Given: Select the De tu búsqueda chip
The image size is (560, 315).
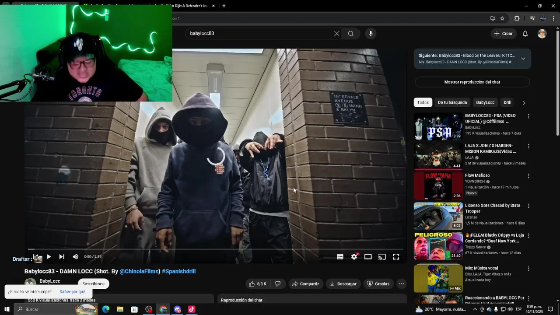Looking at the screenshot, I should (452, 102).
